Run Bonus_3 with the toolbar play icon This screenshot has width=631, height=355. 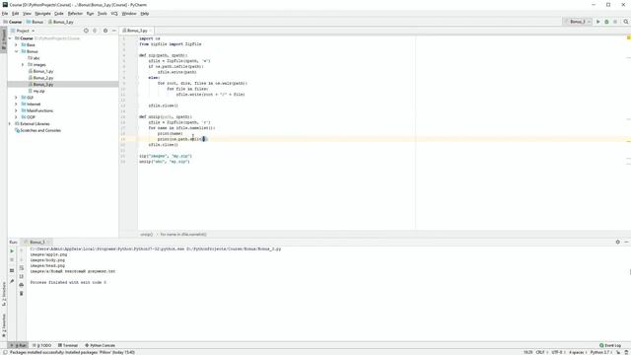pos(598,22)
